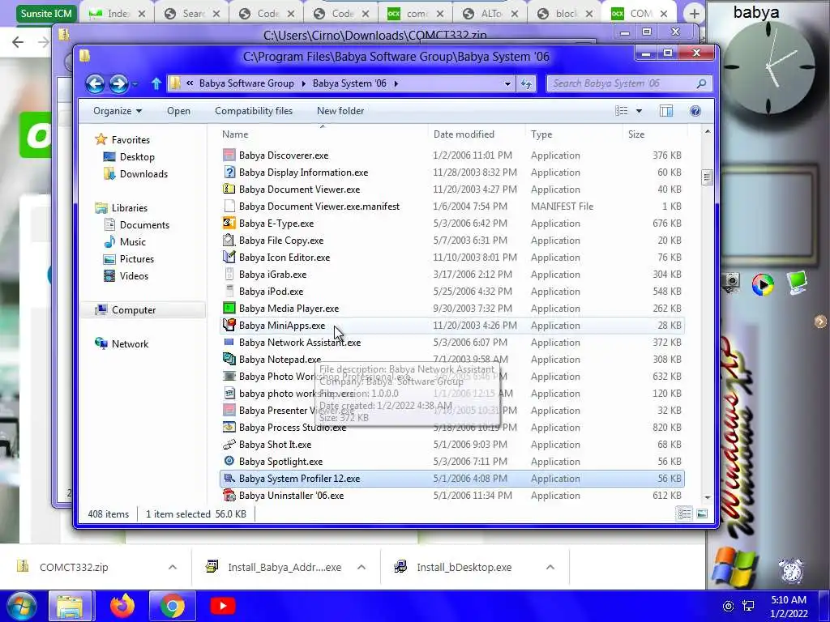Viewport: 830px width, 622px height.
Task: Select Babya Shot It.exe icon
Action: click(x=229, y=445)
